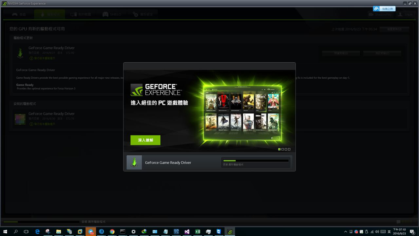
Task: Open the Windows Start menu
Action: [5, 232]
